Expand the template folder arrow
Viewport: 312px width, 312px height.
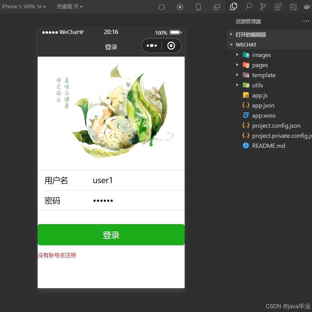click(x=237, y=75)
